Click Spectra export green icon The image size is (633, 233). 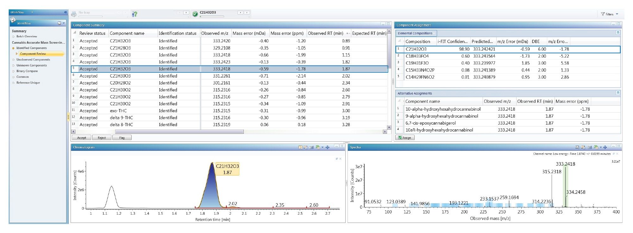(x=596, y=147)
